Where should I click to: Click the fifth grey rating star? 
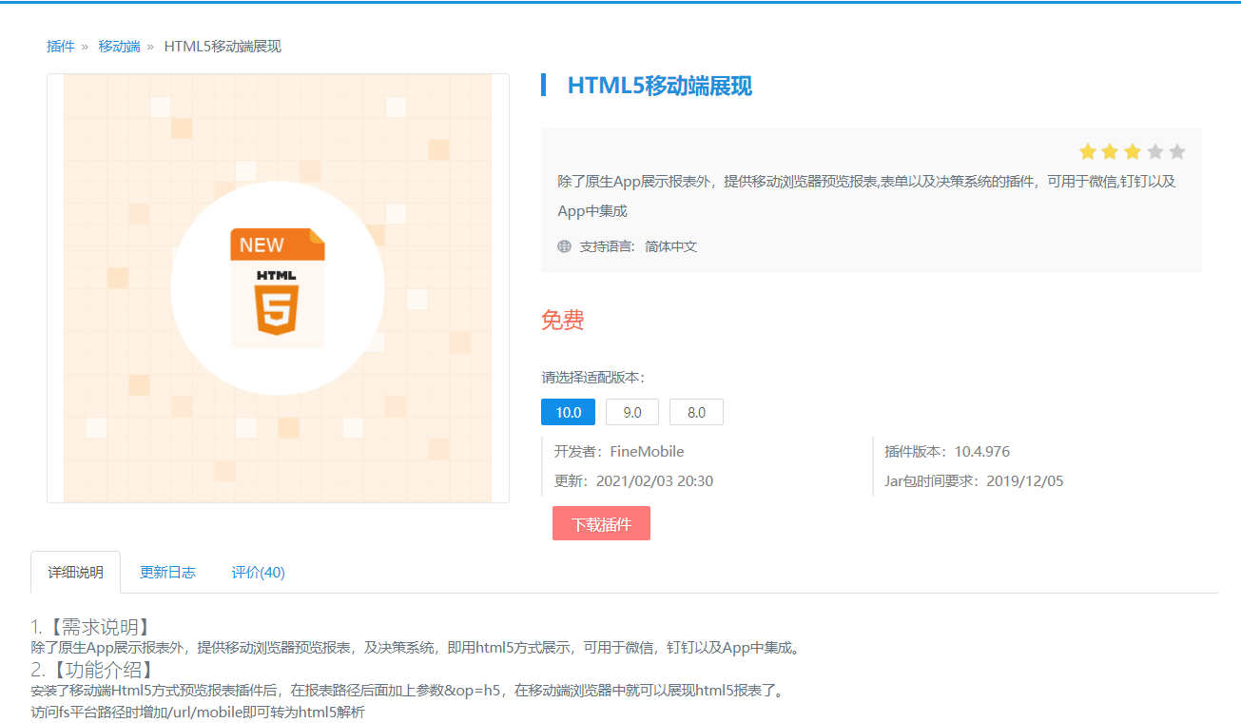point(1177,151)
